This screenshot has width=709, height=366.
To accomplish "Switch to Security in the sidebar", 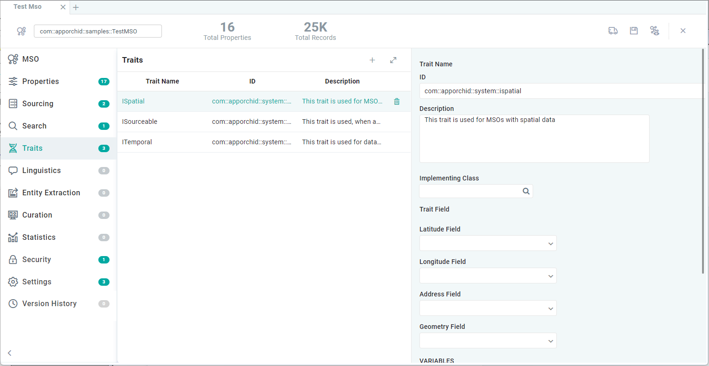I will (x=37, y=260).
